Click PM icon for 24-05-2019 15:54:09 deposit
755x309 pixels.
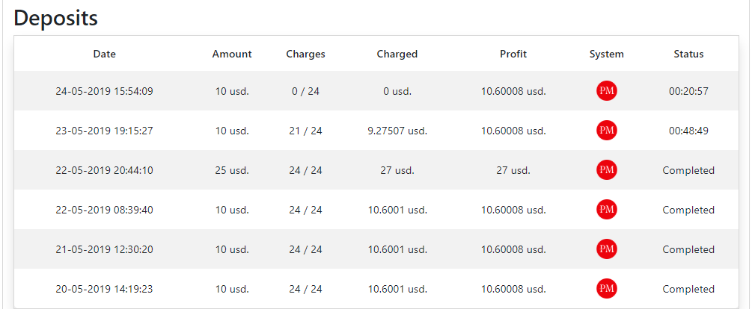[607, 91]
